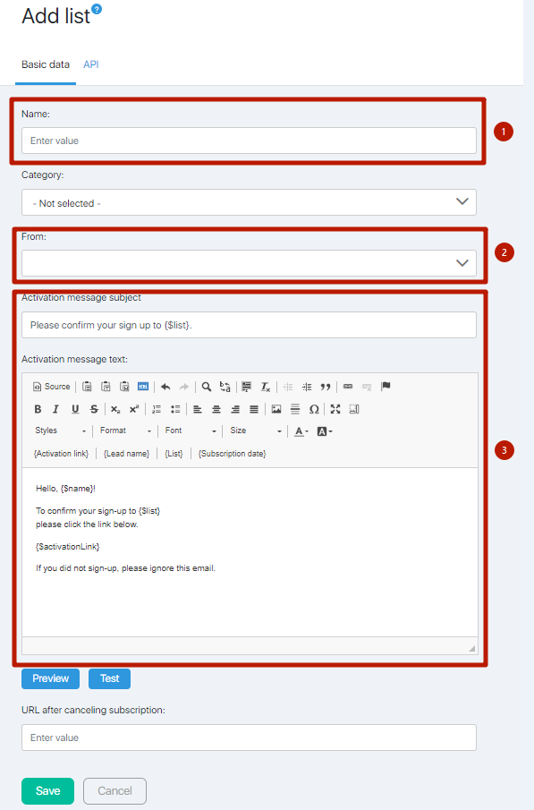Click the Preview button
Screen dimensions: 534x810
tap(51, 678)
